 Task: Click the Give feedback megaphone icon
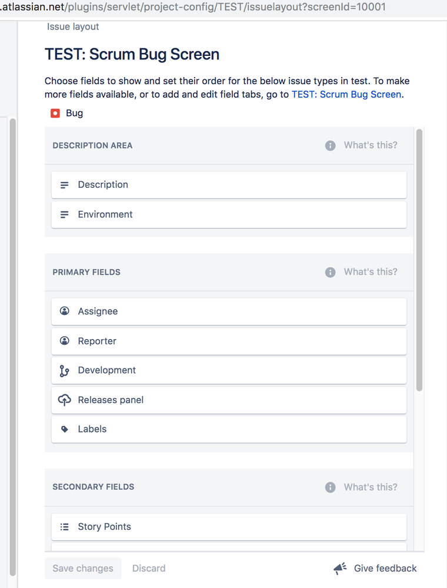(340, 567)
